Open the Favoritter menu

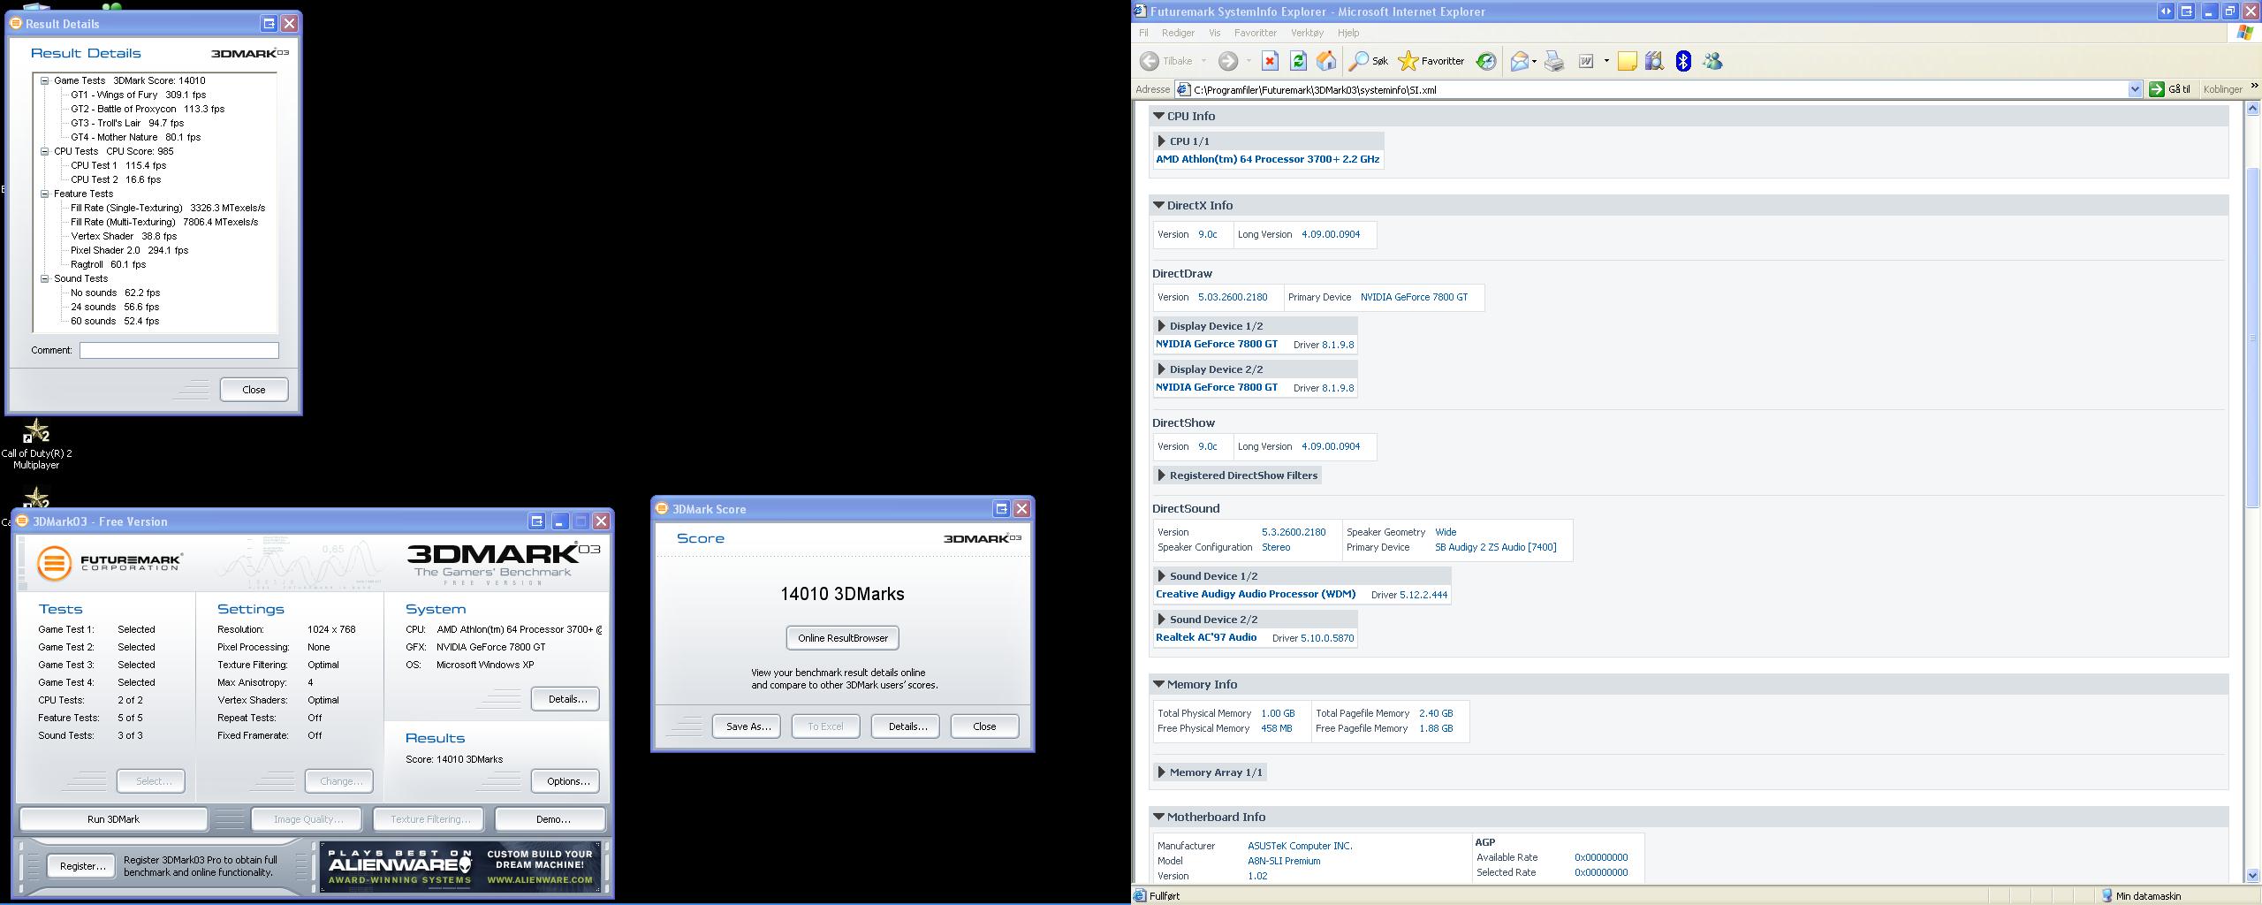1255,33
